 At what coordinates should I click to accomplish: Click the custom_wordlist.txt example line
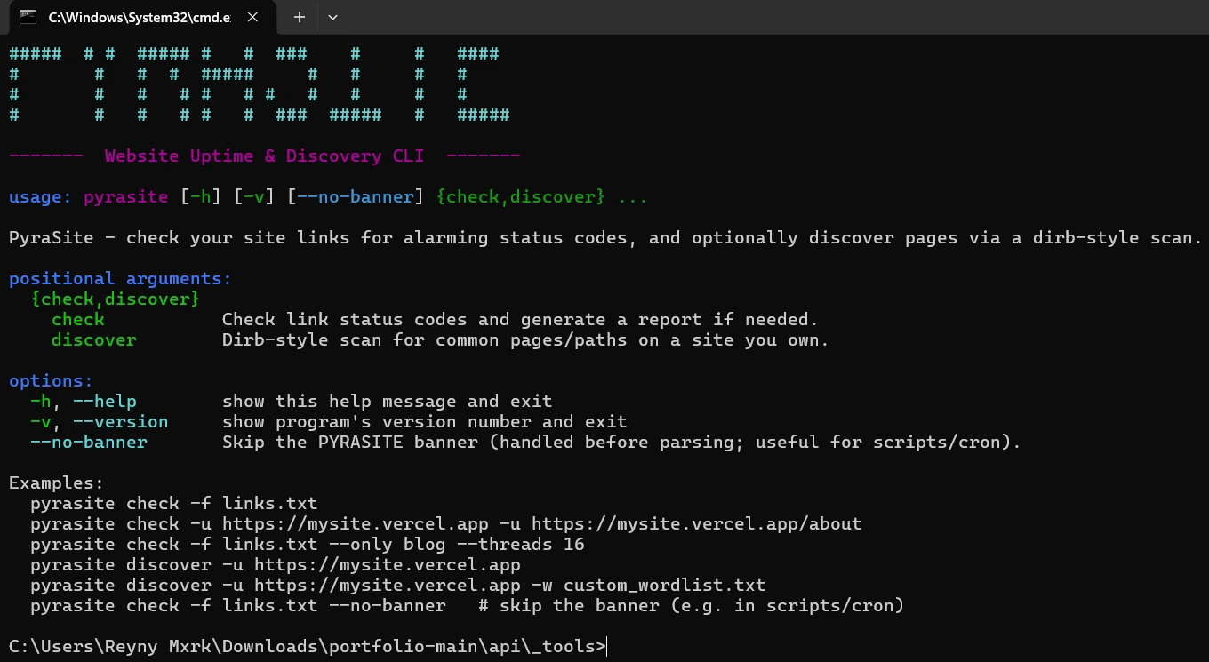(398, 585)
